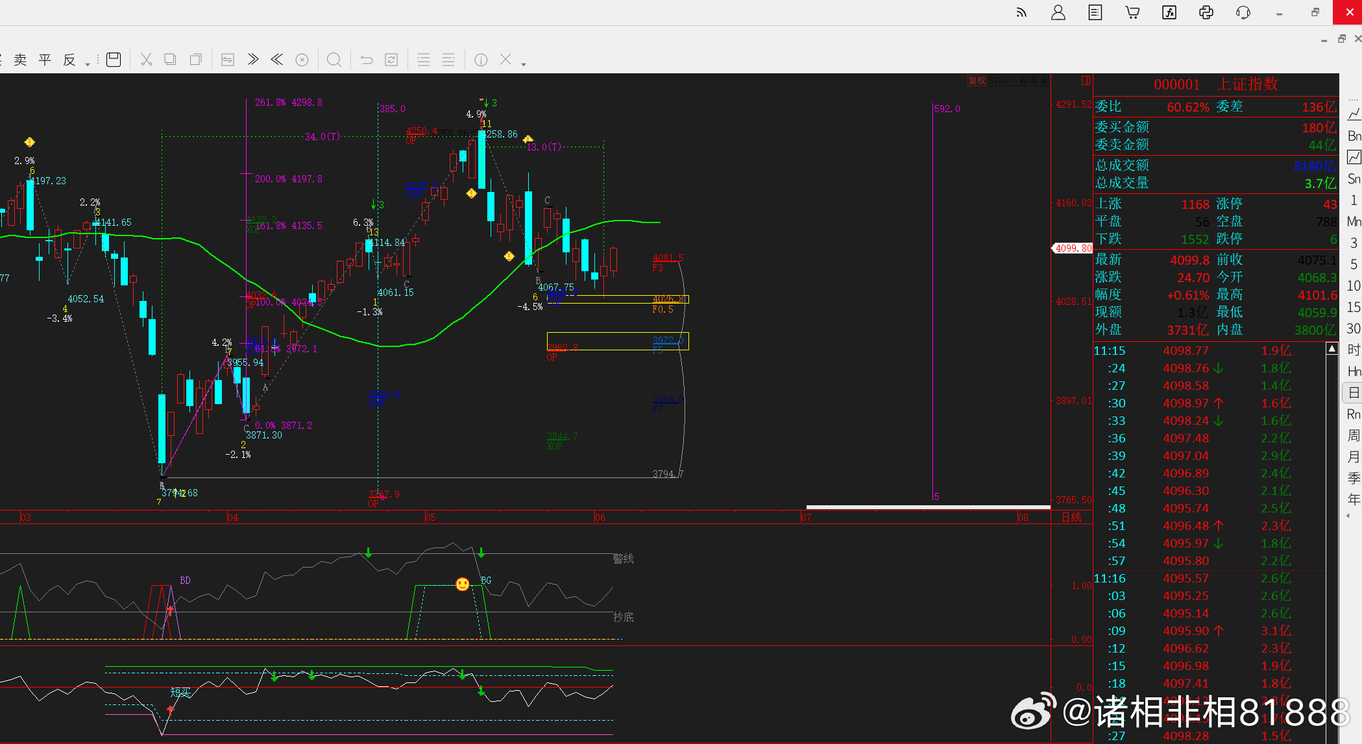The image size is (1362, 744).
Task: Click the 平 close-position menu button
Action: point(45,60)
